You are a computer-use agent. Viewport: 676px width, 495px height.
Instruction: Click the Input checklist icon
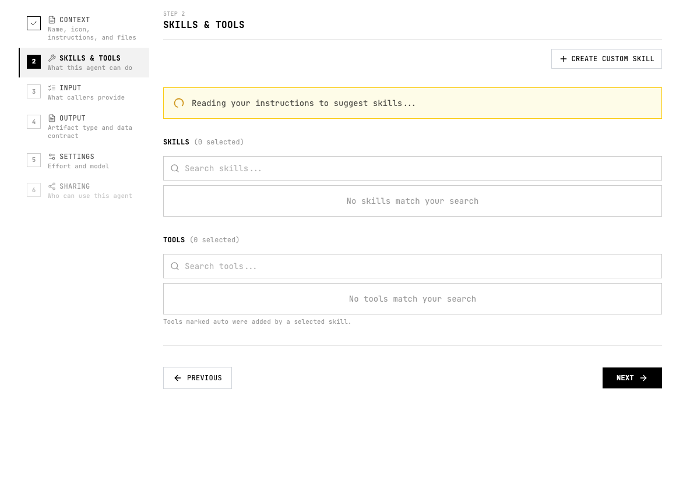coord(52,87)
